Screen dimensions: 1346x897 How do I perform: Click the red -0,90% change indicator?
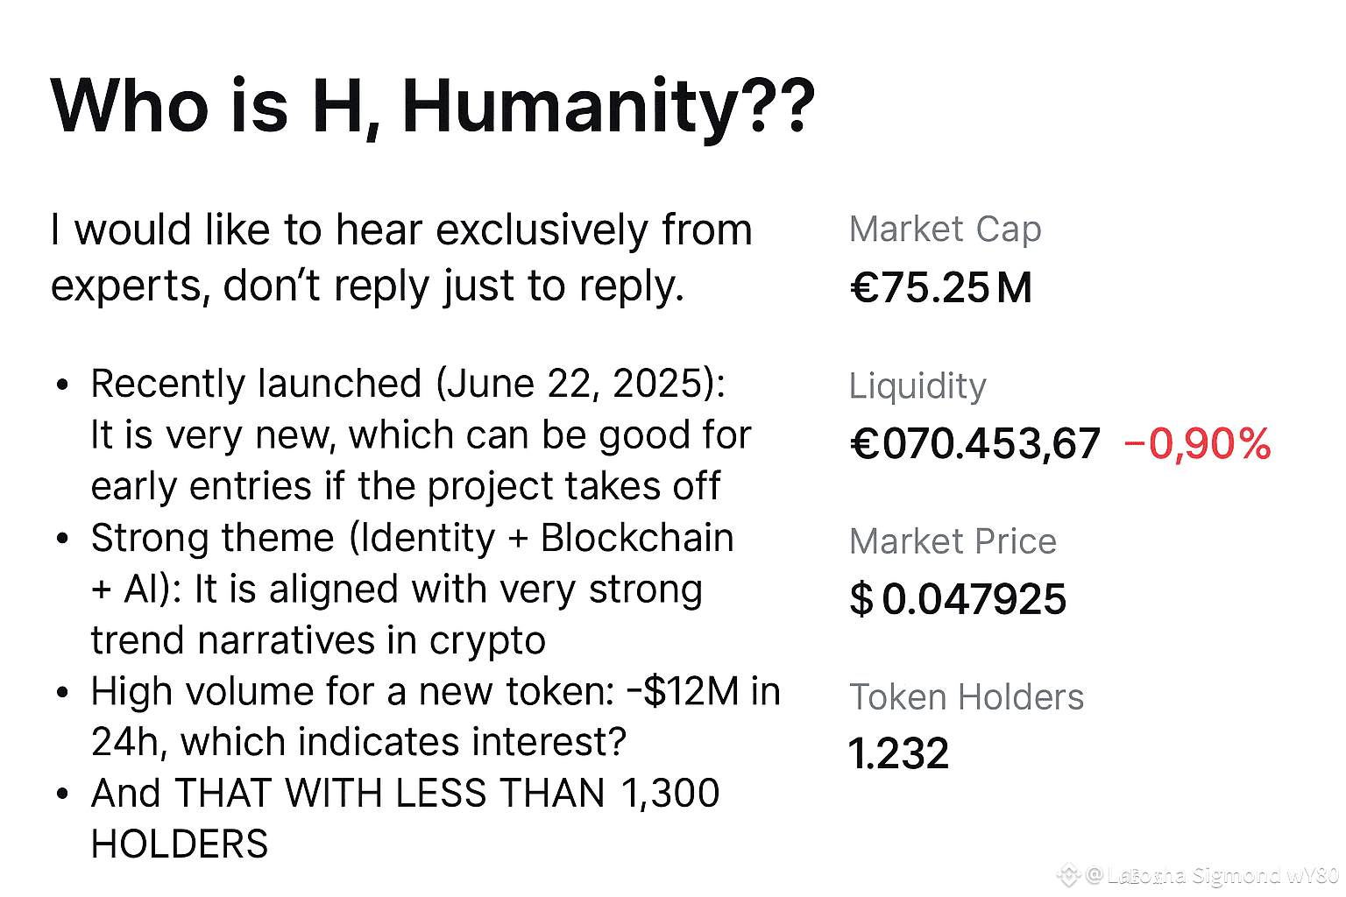1197,443
